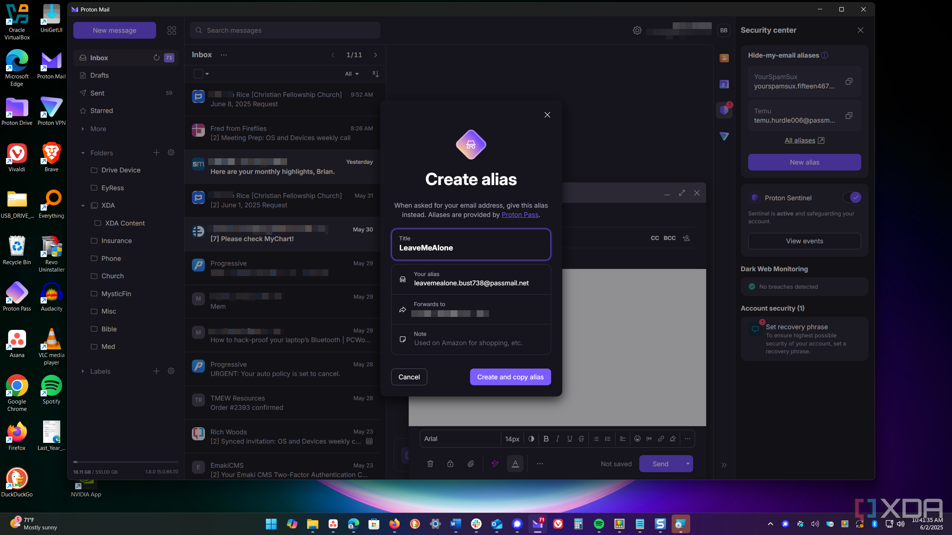
Task: Toggle quote block in the composer
Action: click(x=649, y=439)
